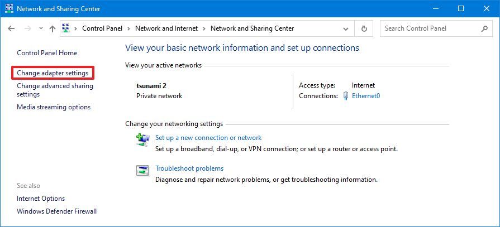500x227 pixels.
Task: Expand chevron after Control Panel breadcrumb
Action: [129, 28]
